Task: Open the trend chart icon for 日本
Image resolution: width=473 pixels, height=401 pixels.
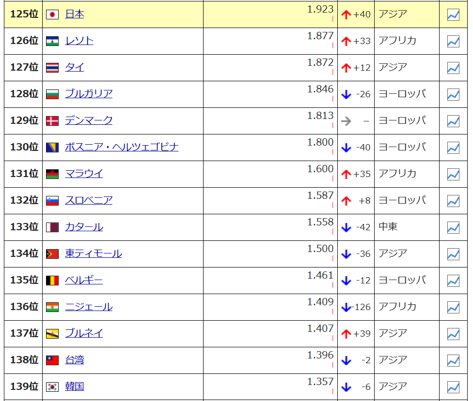Action: [x=453, y=15]
